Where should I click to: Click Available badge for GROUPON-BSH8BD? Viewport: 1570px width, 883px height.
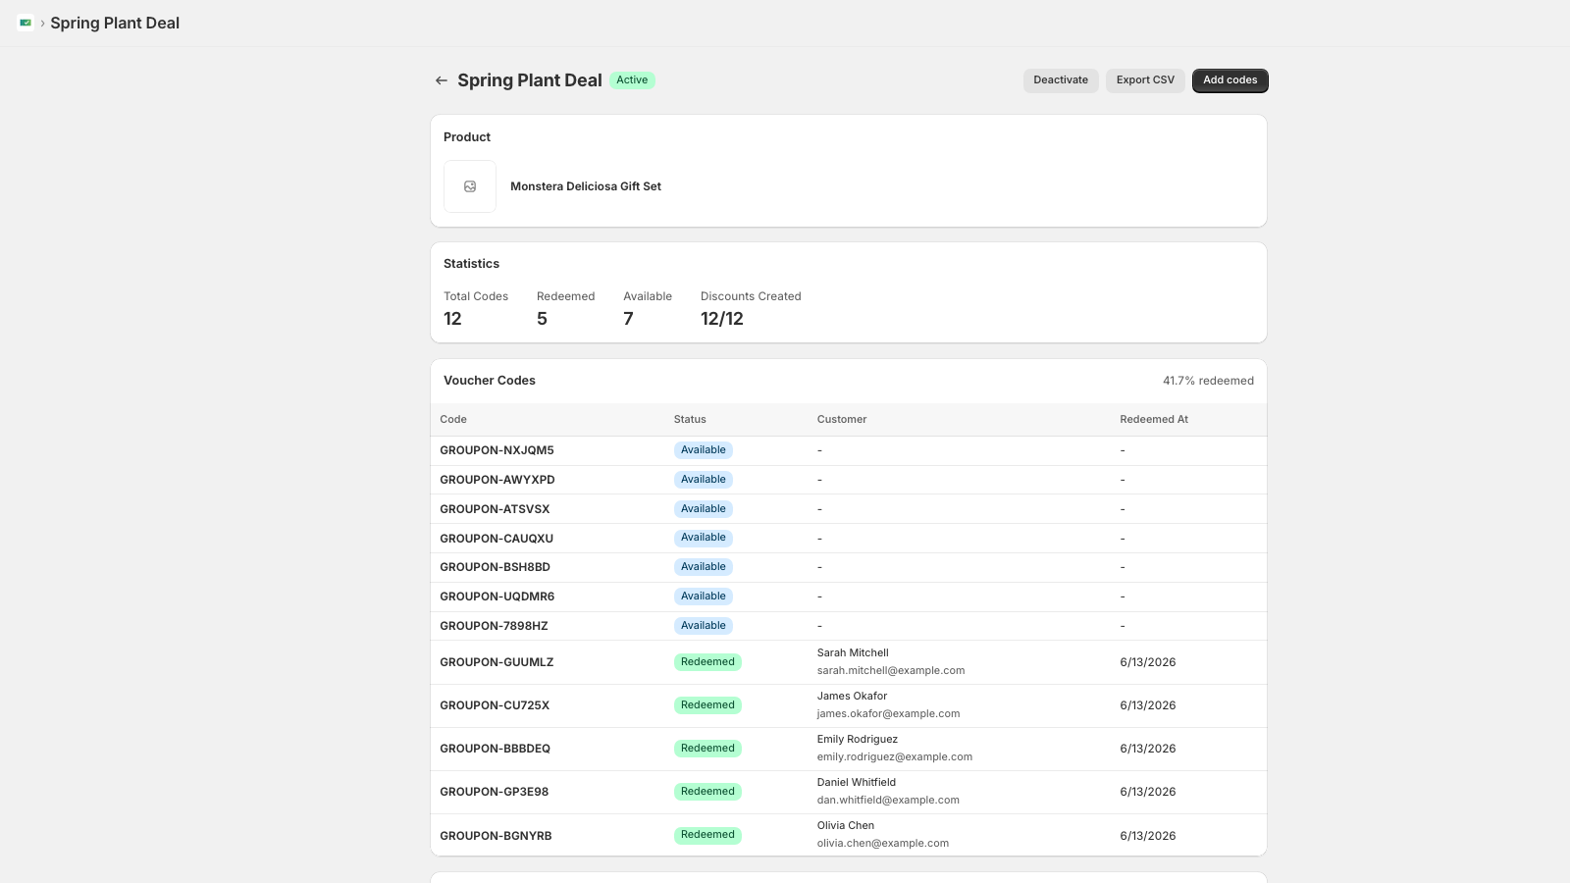(x=704, y=567)
